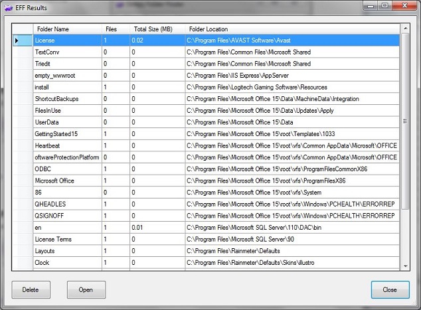421x310 pixels.
Task: Click the scrollbar down arrow
Action: (x=406, y=266)
